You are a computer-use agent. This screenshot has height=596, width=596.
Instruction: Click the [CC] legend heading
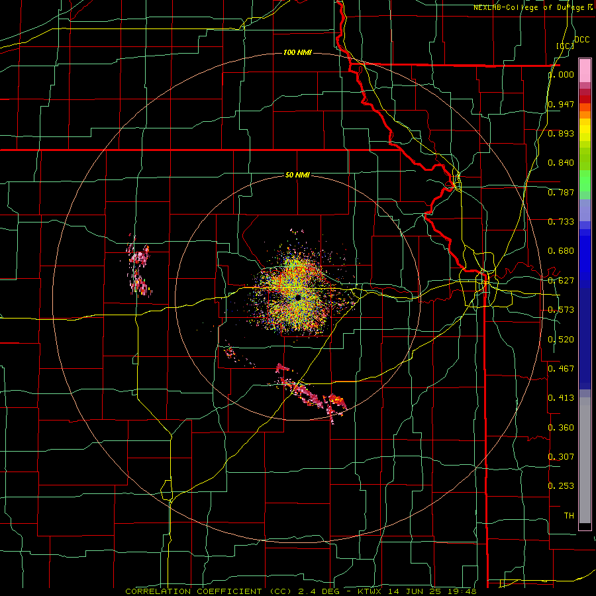565,46
